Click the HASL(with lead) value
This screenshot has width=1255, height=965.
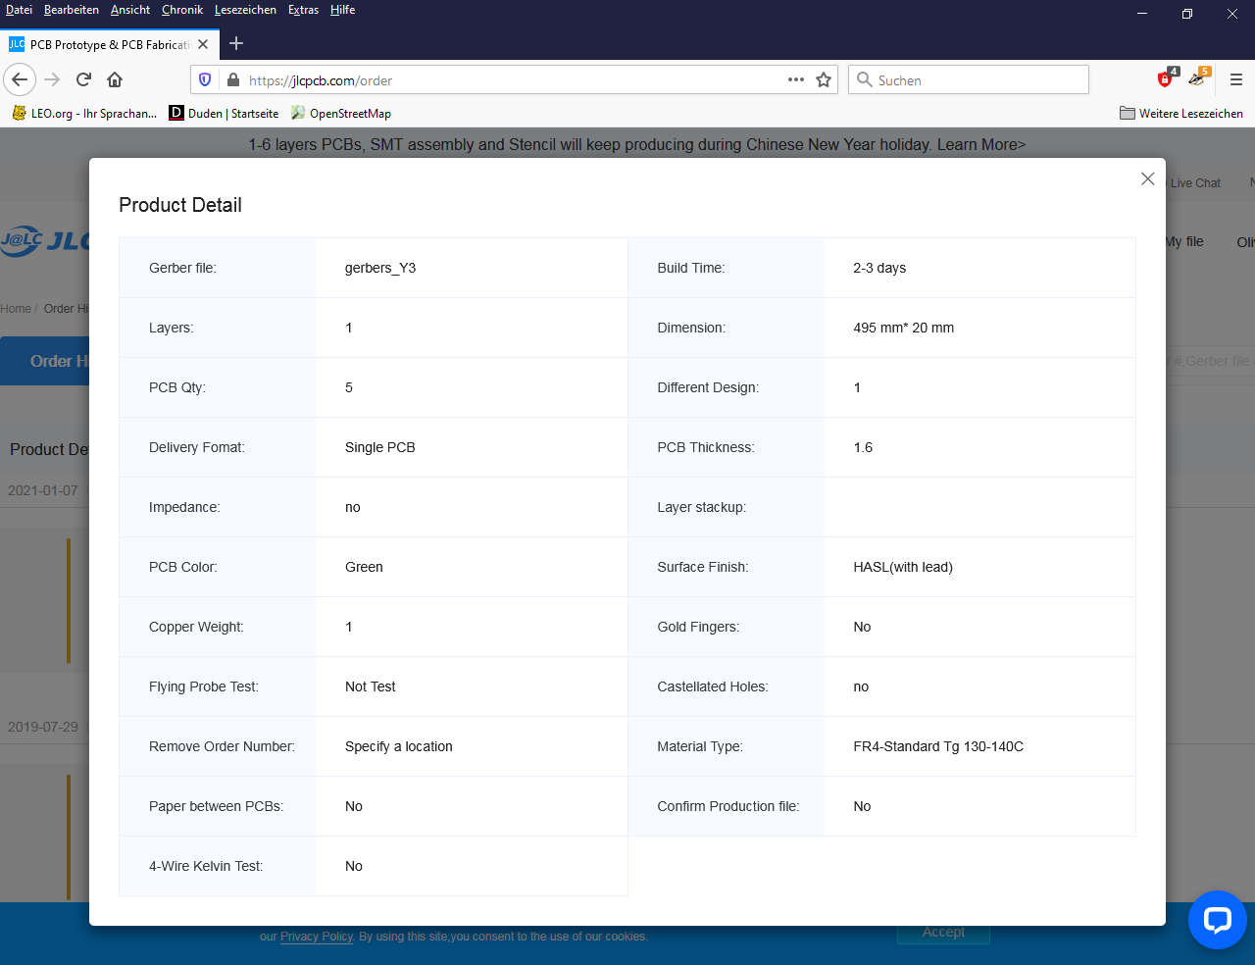pyautogui.click(x=903, y=567)
